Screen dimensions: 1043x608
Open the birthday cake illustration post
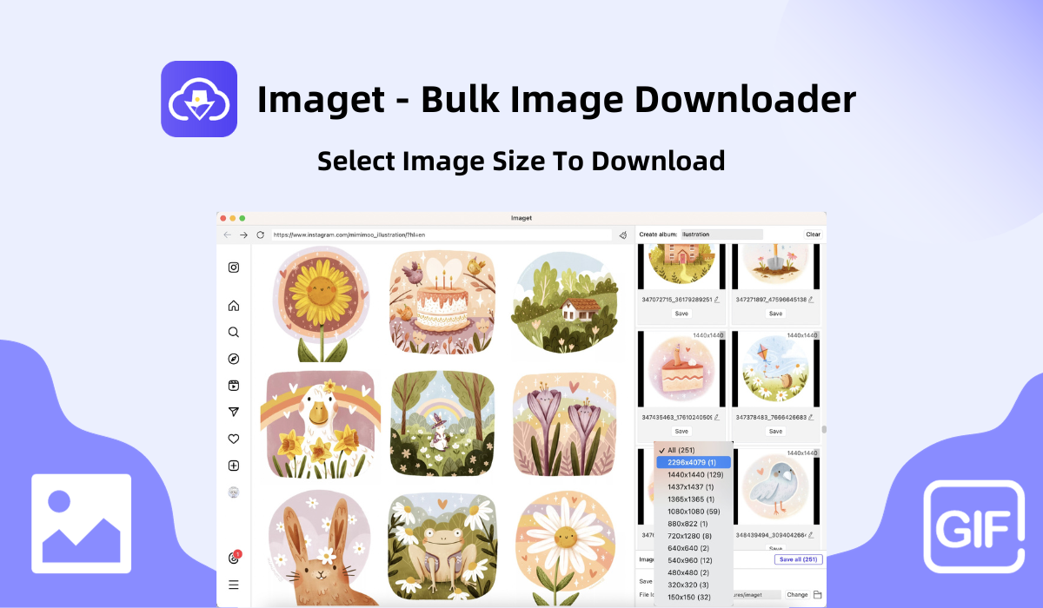click(443, 304)
